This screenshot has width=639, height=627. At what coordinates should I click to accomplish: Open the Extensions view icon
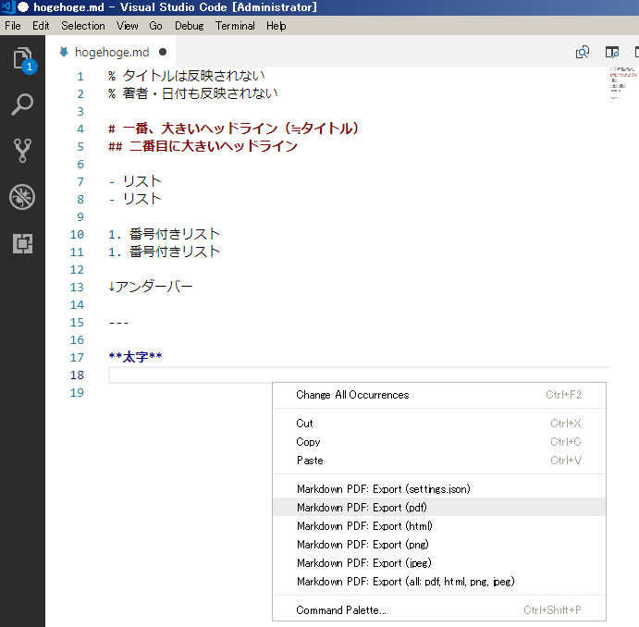pyautogui.click(x=22, y=243)
